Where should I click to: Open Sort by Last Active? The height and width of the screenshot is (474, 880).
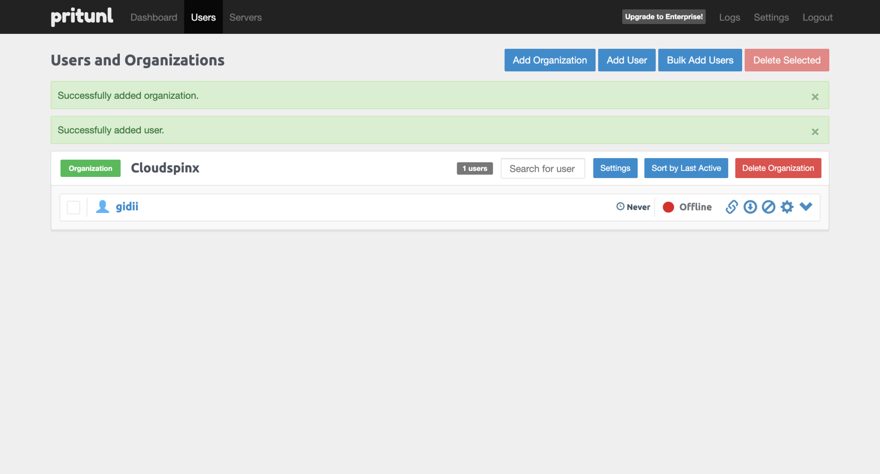tap(686, 168)
